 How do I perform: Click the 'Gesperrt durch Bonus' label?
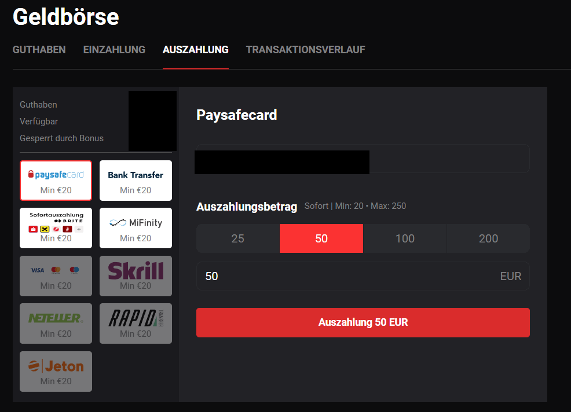point(61,138)
